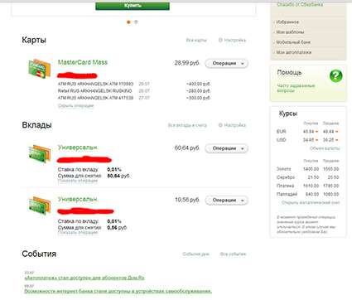Open the MasterCard Mass card title
Viewport: 352px width, 300px height.
click(x=83, y=62)
